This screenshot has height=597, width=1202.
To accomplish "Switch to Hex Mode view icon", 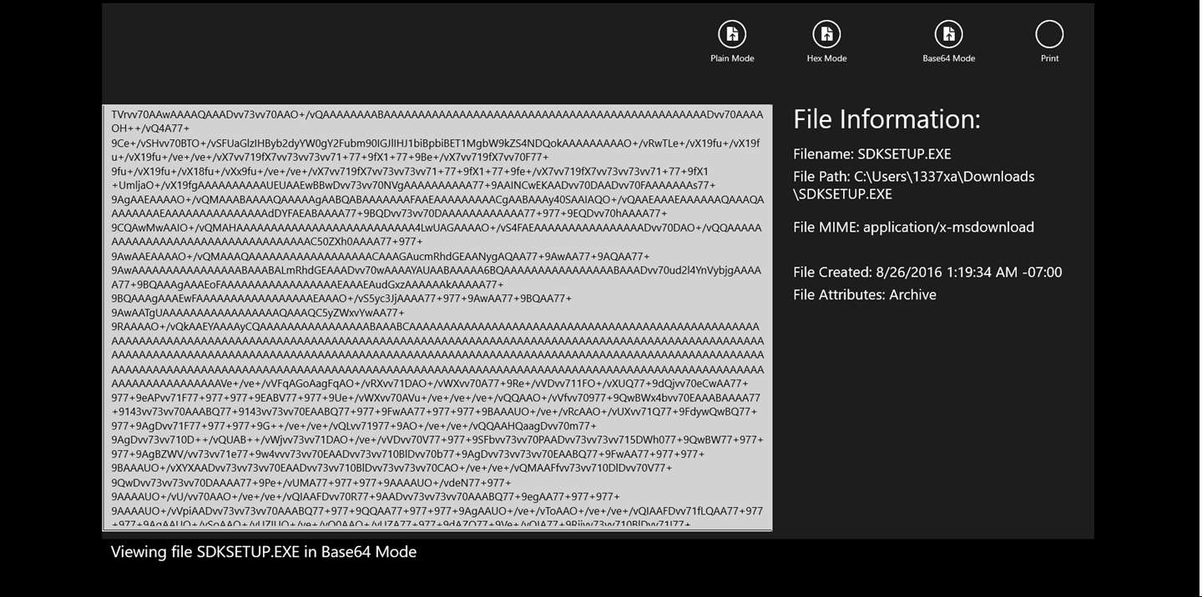I will pyautogui.click(x=826, y=34).
